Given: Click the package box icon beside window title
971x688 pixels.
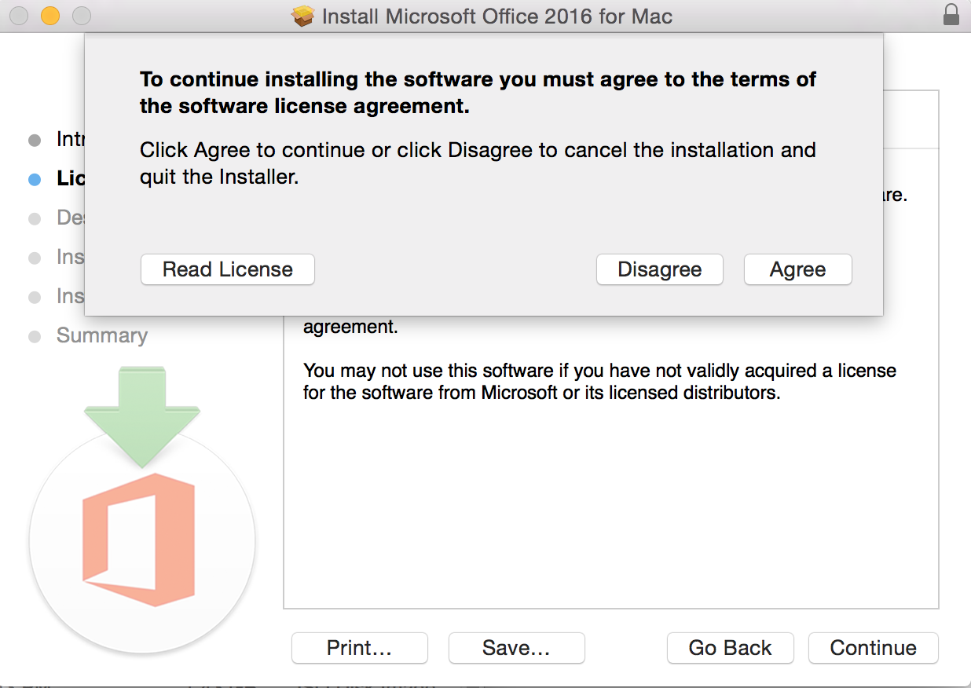Looking at the screenshot, I should (302, 16).
